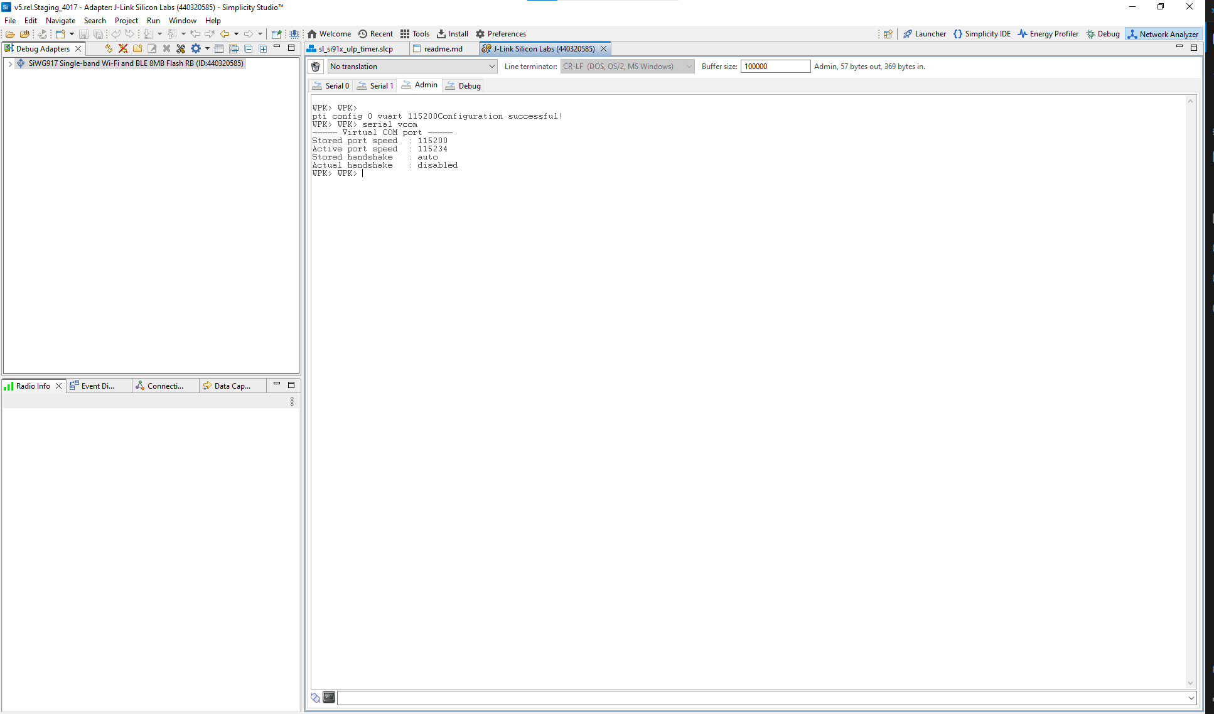The height and width of the screenshot is (714, 1214).
Task: Open device configuration wrench icon
Action: tap(181, 48)
